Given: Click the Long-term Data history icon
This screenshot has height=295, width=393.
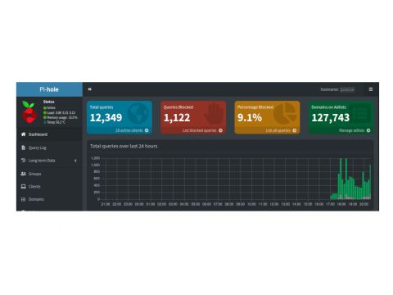Looking at the screenshot, I should click(x=23, y=161).
